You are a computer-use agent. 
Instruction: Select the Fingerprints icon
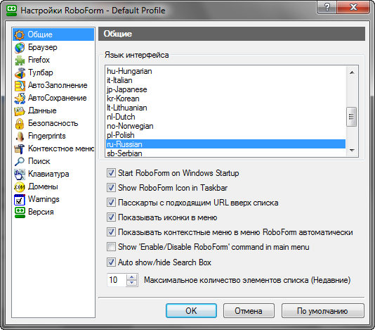click(x=20, y=136)
